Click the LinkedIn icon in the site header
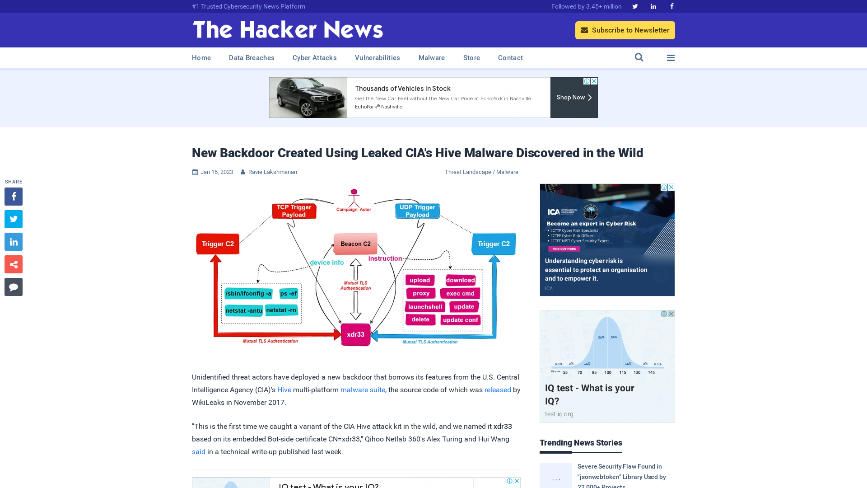Screen dimensions: 867x488 pyautogui.click(x=653, y=6)
